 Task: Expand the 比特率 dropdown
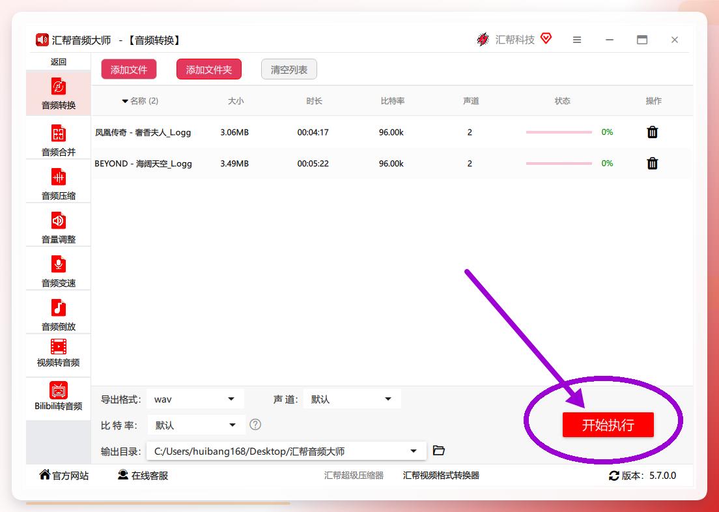tap(196, 425)
